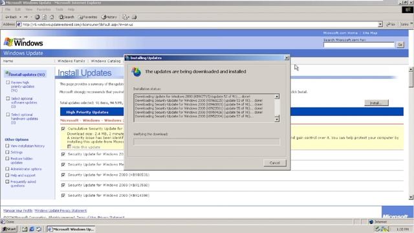Open Manage Your Profile link

pyautogui.click(x=17, y=210)
